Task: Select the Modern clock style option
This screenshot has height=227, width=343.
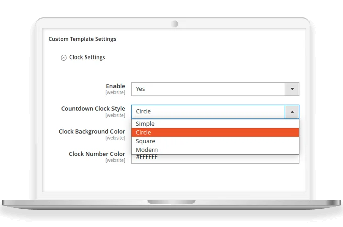Action: coord(147,150)
